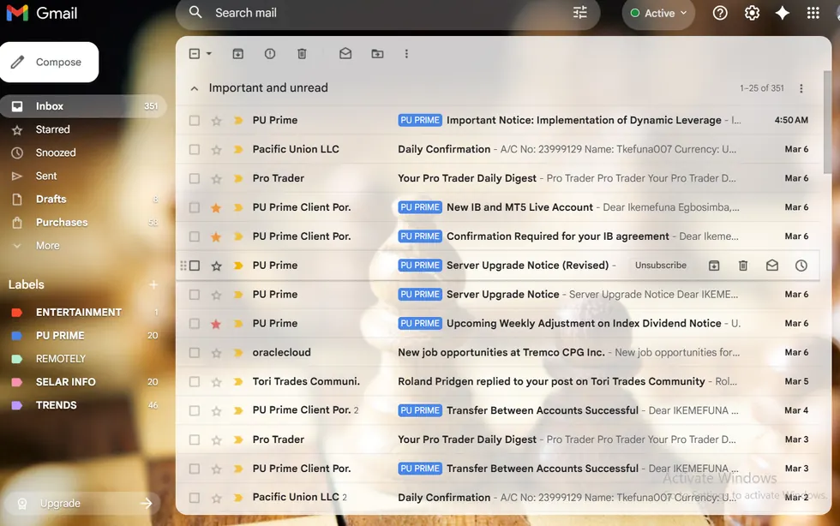Click the 1–25 of 351 count
This screenshot has width=840, height=526.
click(x=762, y=88)
